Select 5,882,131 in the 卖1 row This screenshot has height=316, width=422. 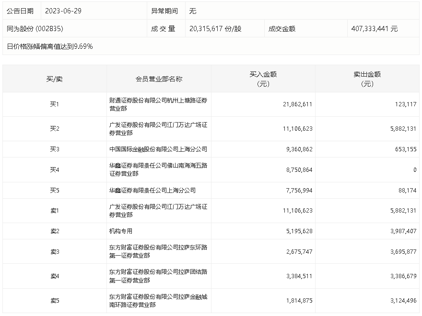(x=403, y=211)
